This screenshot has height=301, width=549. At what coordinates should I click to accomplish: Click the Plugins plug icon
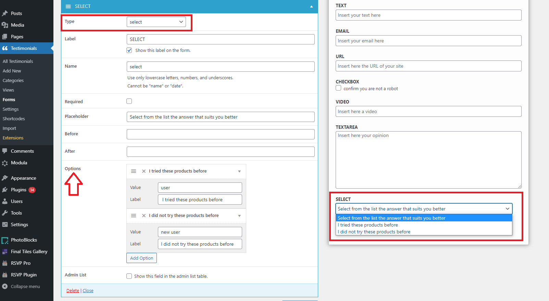click(5, 190)
